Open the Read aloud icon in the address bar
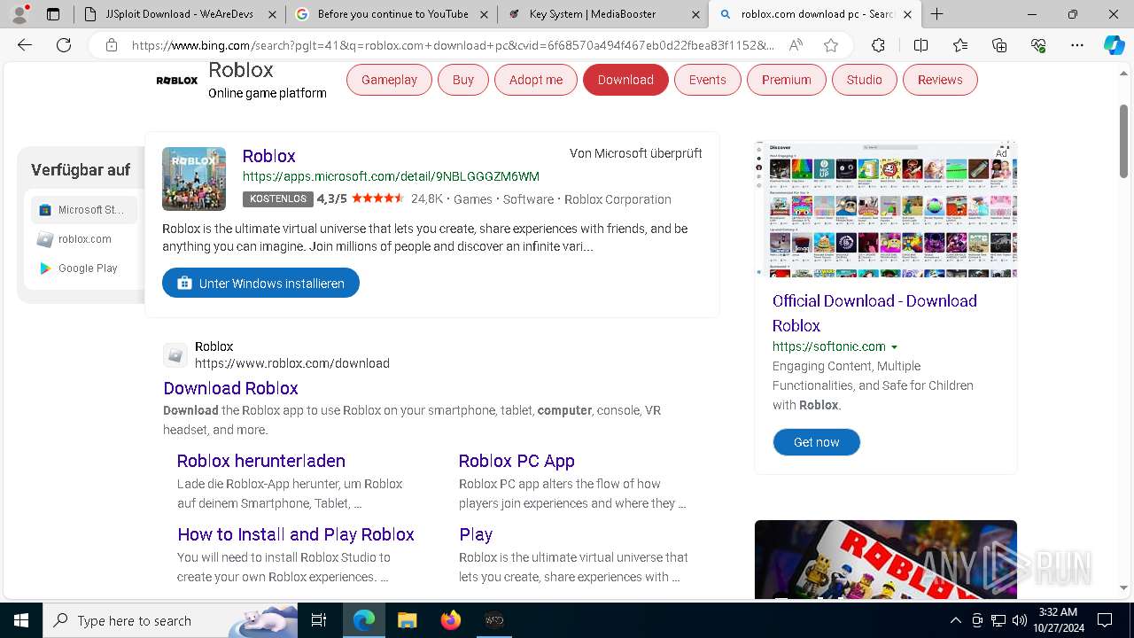 796,45
